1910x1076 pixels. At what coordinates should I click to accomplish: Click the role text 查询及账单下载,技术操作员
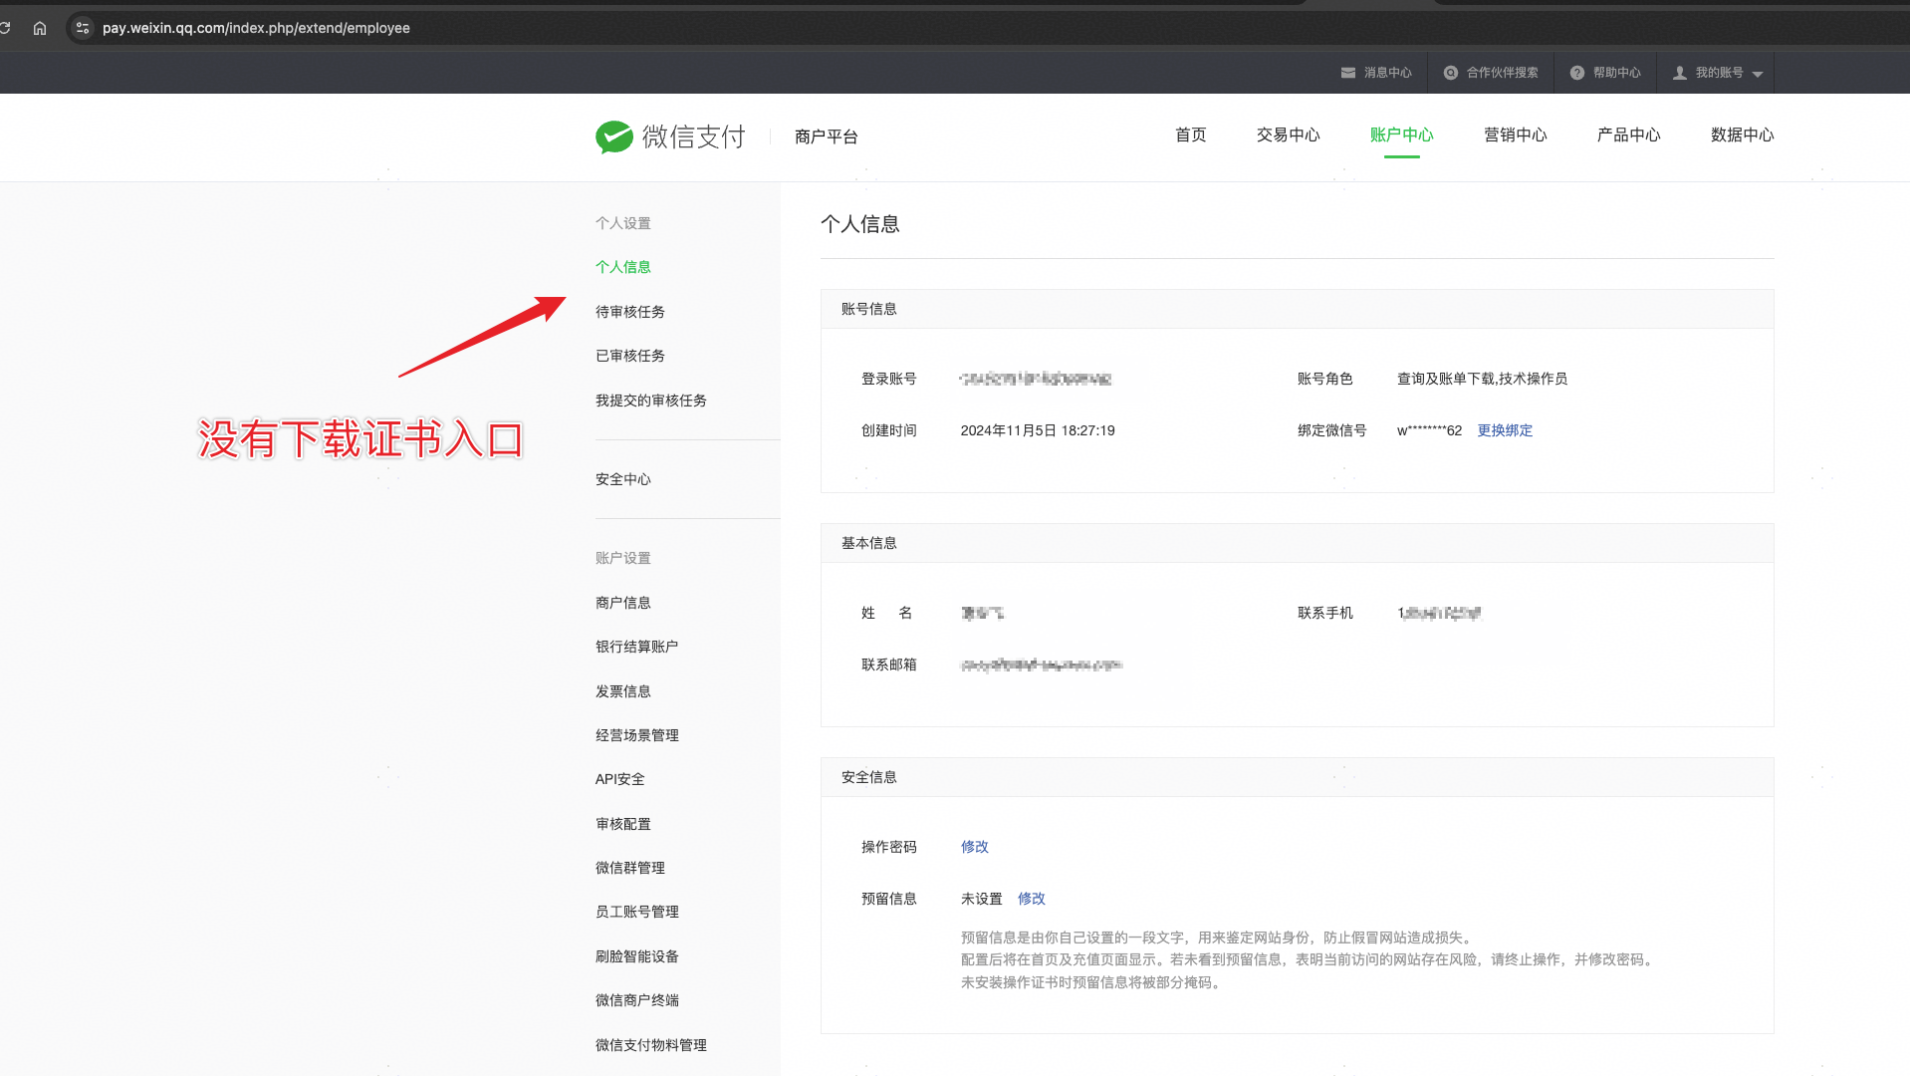click(x=1482, y=379)
